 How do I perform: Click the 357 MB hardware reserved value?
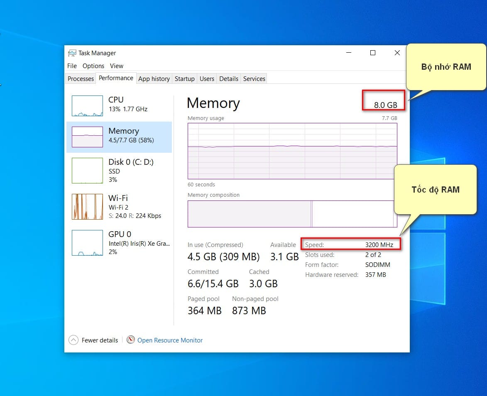coord(375,274)
